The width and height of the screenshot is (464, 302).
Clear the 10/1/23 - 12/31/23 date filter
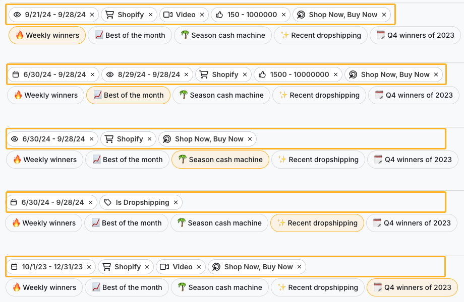tap(89, 267)
